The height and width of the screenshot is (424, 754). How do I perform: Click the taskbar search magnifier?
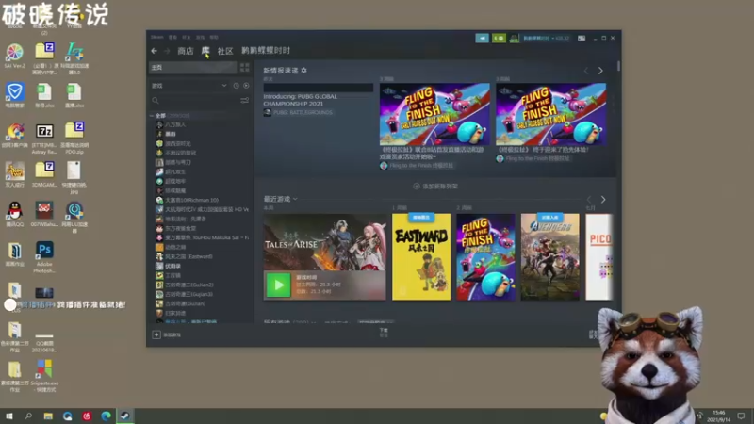[x=28, y=416]
